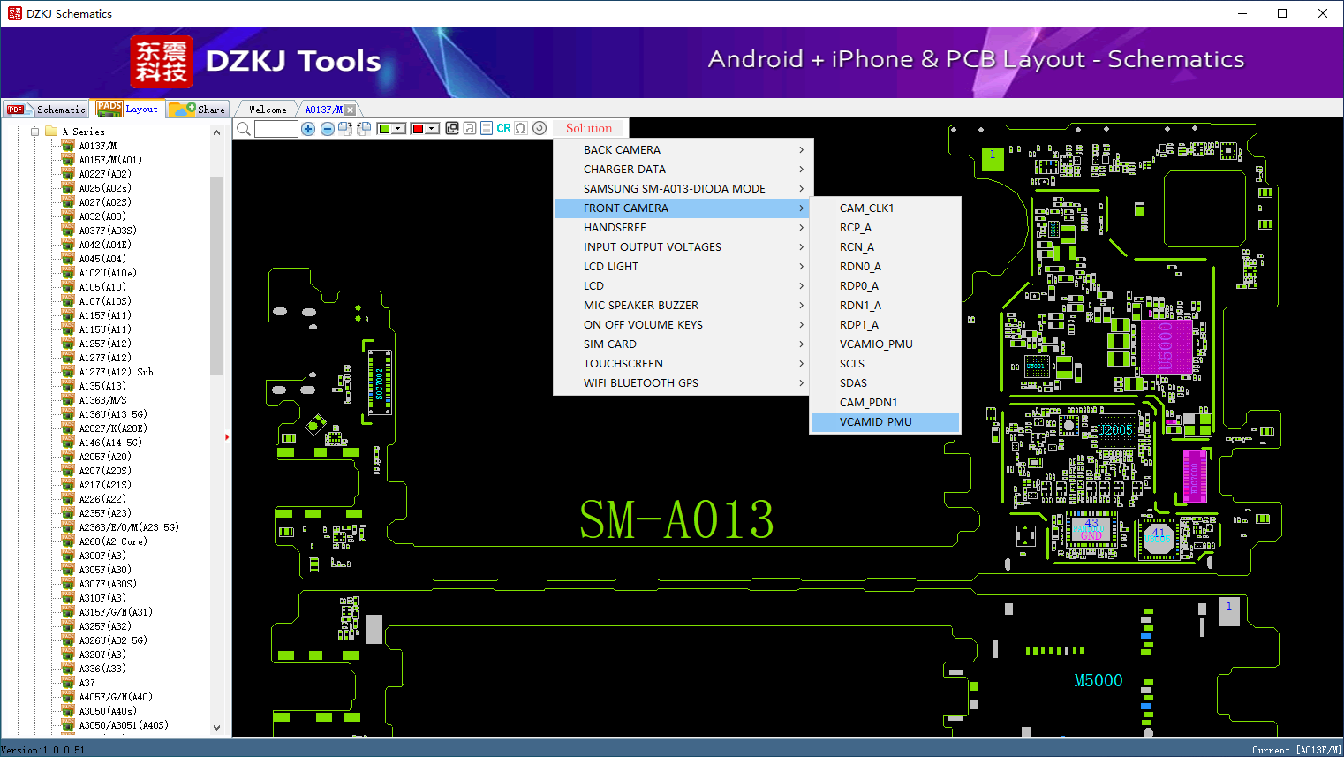
Task: Click the circular refresh icon
Action: (540, 128)
